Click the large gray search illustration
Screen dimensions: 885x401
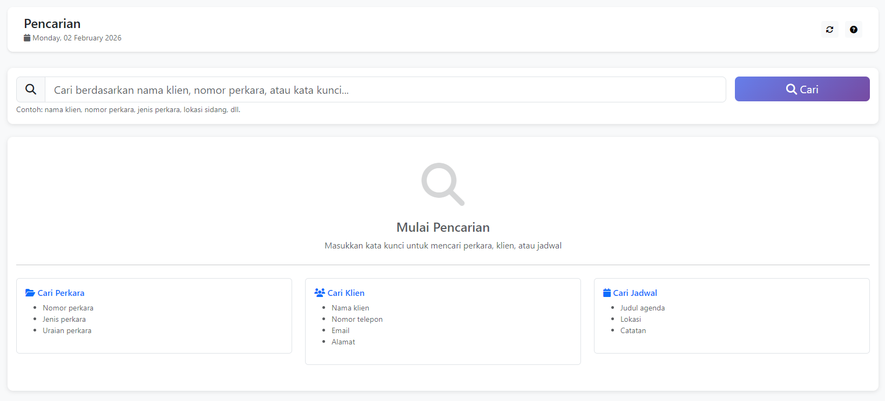(443, 184)
